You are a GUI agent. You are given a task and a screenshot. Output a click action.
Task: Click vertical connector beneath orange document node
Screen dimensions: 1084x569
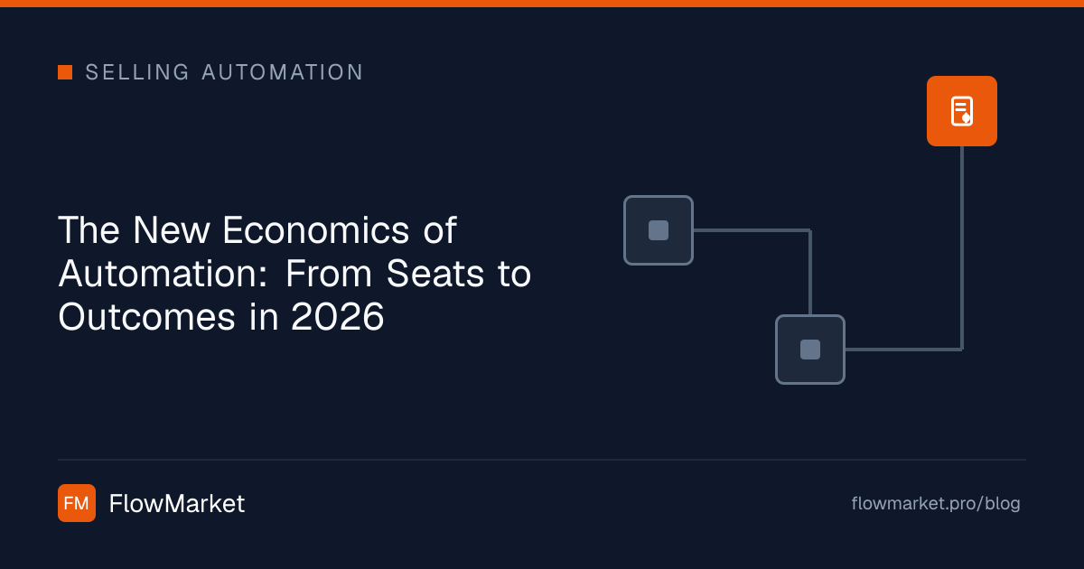pyautogui.click(x=962, y=247)
